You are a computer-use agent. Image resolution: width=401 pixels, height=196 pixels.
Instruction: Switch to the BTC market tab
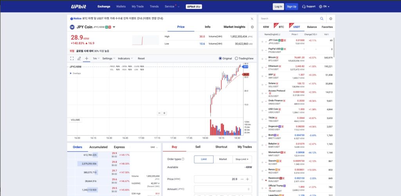(281, 27)
